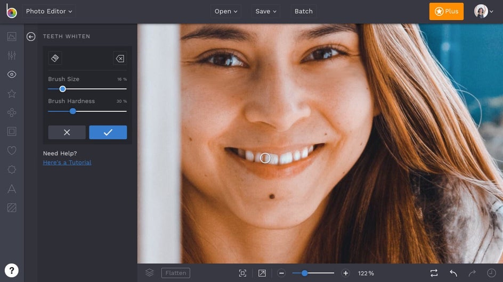The height and width of the screenshot is (282, 503).
Task: Click the Brush Size 16 % value
Action: (122, 79)
